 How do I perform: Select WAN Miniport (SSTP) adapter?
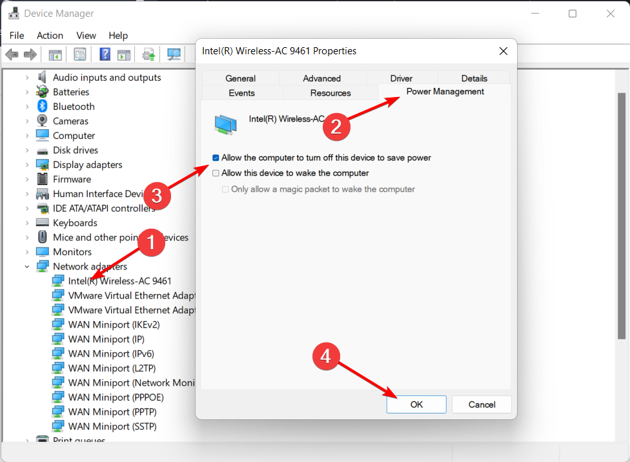(x=112, y=426)
